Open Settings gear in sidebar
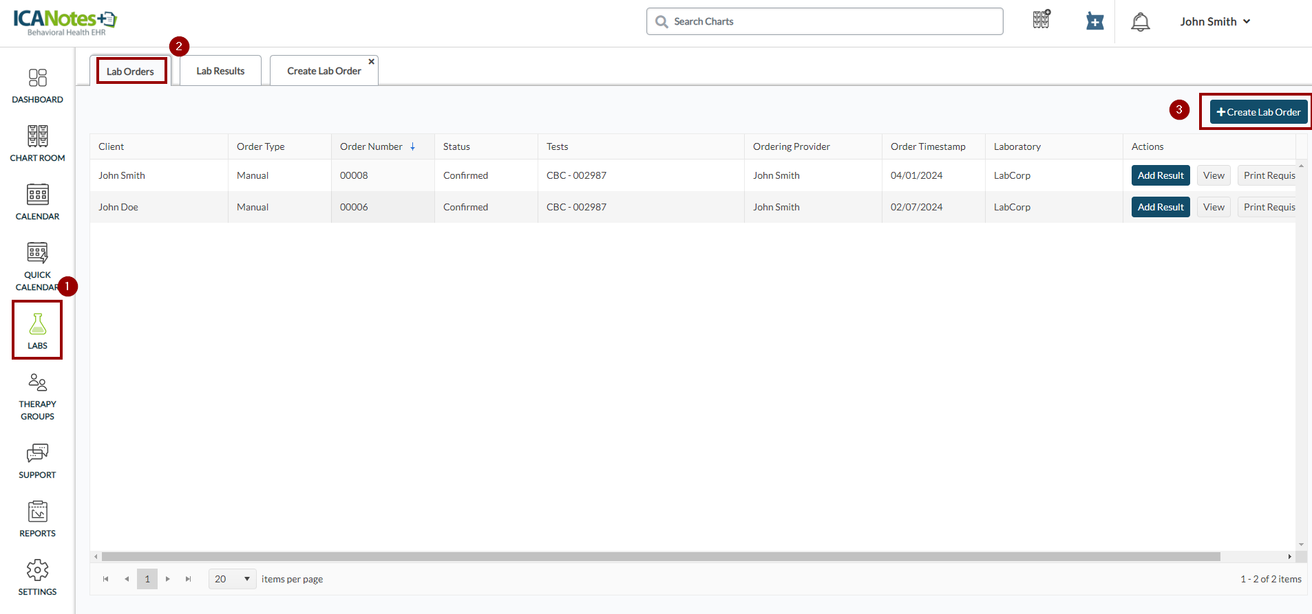 click(x=37, y=577)
